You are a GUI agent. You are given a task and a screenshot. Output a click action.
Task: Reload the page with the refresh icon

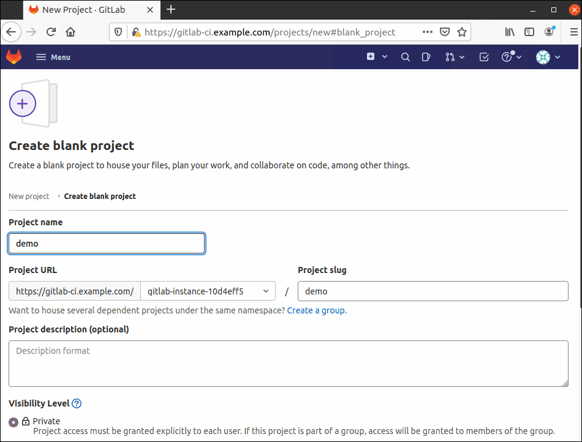coord(51,32)
